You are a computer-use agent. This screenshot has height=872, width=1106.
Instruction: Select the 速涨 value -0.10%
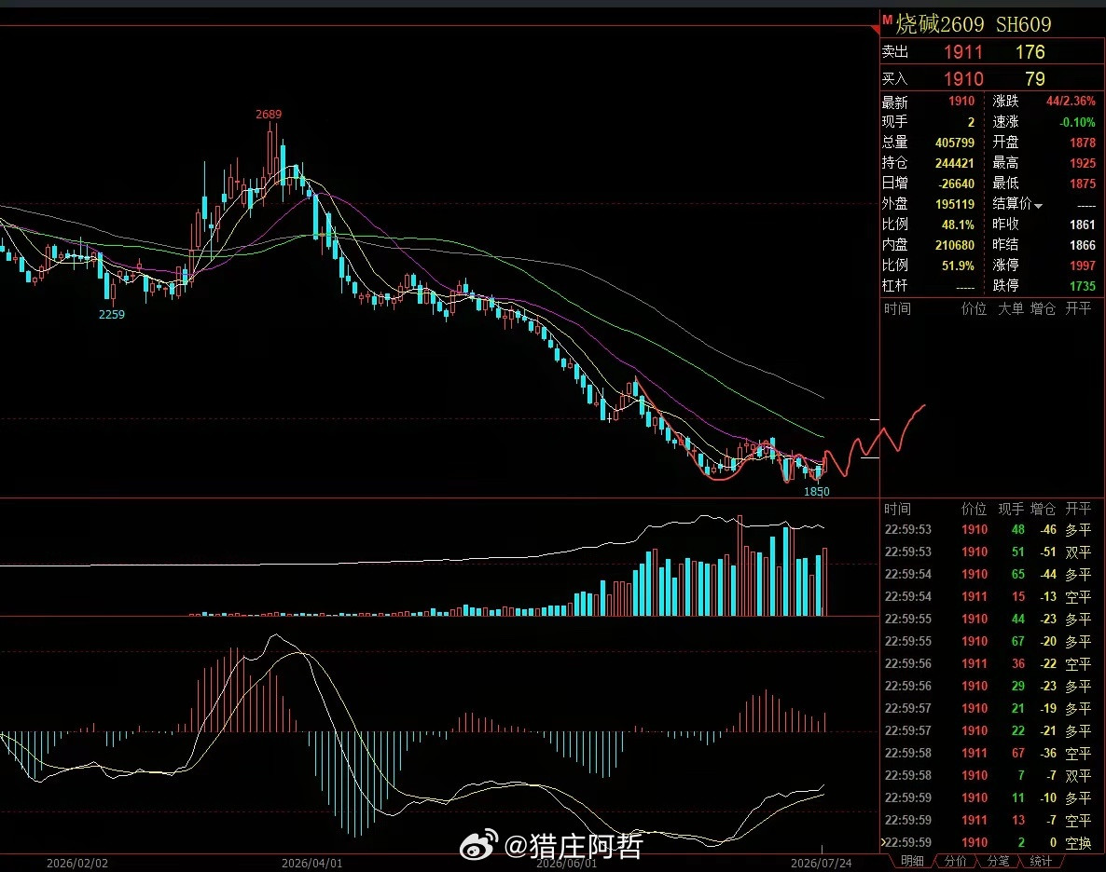click(1077, 122)
